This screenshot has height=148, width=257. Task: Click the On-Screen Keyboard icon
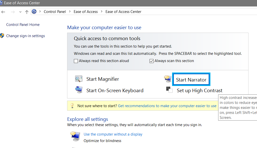click(79, 90)
